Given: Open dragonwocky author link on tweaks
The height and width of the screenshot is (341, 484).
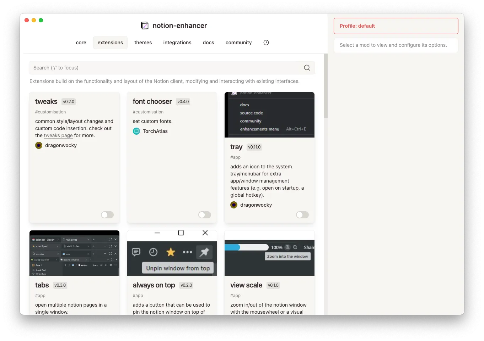Looking at the screenshot, I should point(61,145).
